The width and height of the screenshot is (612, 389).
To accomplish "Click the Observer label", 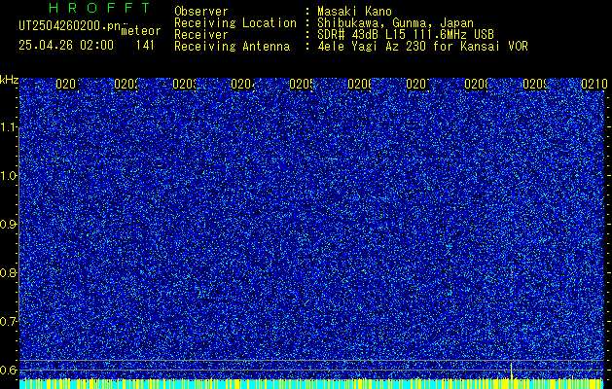I will [x=201, y=12].
